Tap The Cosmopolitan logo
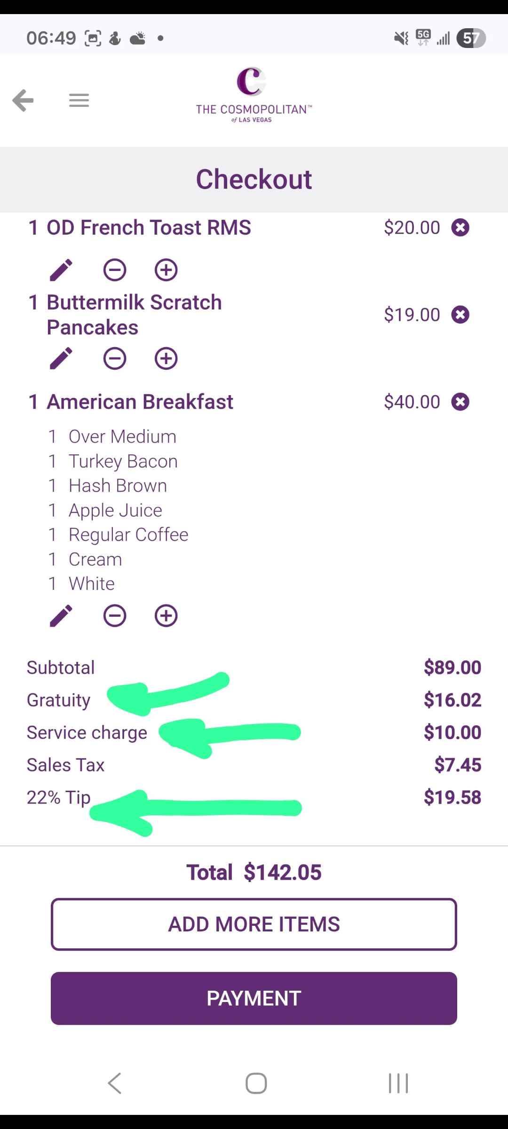Screen dimensions: 508x1129 [254, 95]
